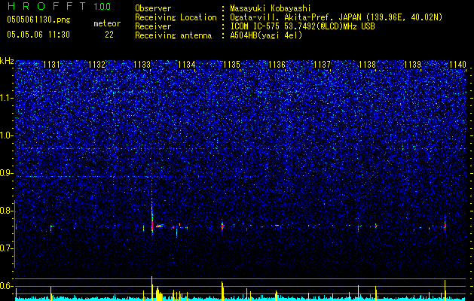Click the "Observer" field label
The image size is (474, 301).
click(x=153, y=9)
